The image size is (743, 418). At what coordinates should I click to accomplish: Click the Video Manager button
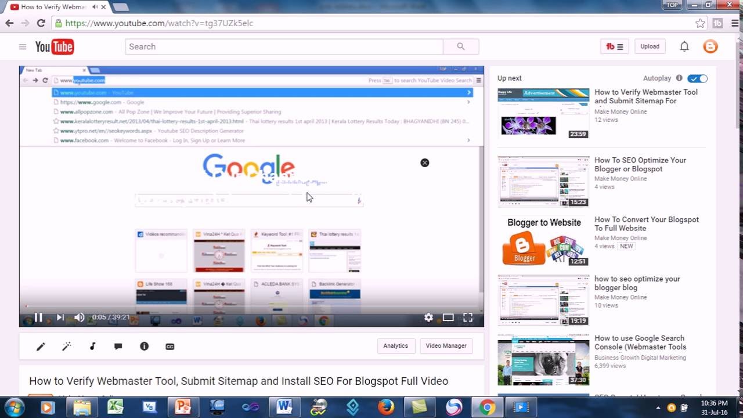point(446,346)
